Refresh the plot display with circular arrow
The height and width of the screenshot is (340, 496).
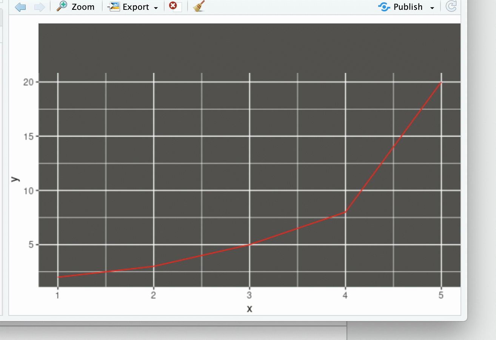coord(451,6)
